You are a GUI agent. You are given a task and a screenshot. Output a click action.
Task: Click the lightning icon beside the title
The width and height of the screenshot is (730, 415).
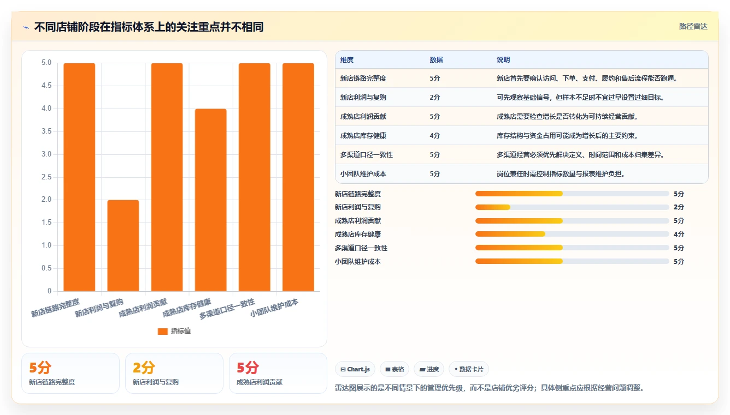26,27
